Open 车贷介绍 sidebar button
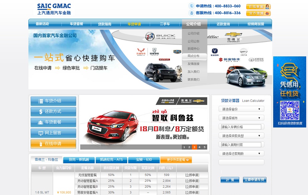The height and width of the screenshot is (195, 308). pyautogui.click(x=53, y=101)
